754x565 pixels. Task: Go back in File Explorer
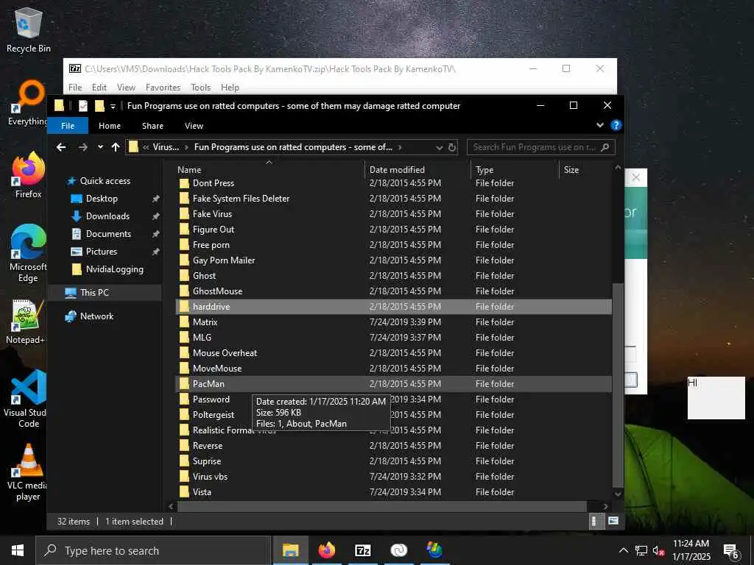coord(61,147)
